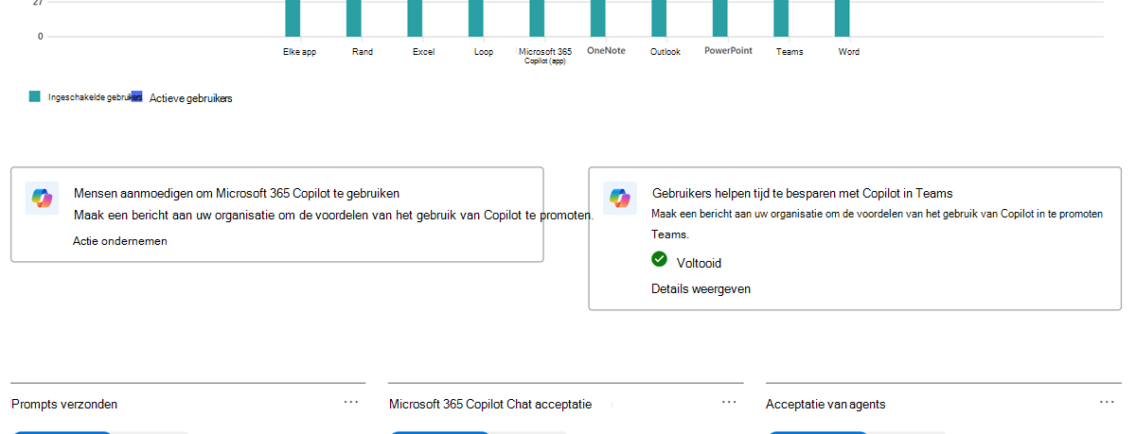Screen dimensions: 1136x434
Task: Click the Copilot icon in the Teams recommendation card
Action: (619, 198)
